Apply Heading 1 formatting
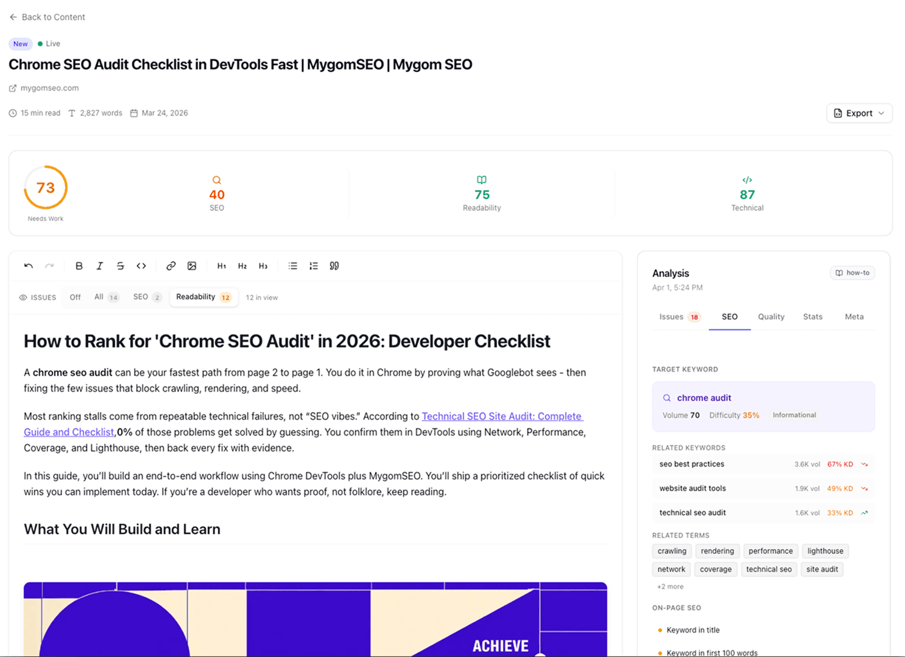This screenshot has height=657, width=905. click(222, 266)
